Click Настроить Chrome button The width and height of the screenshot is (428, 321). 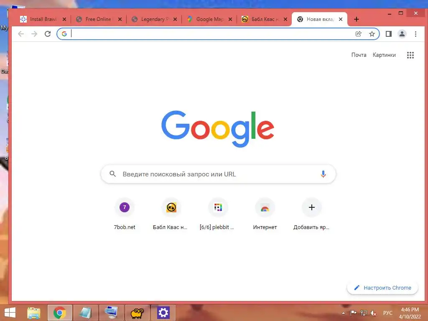(382, 288)
